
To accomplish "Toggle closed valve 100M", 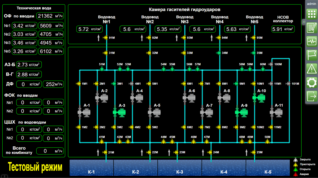I will click(271, 64).
